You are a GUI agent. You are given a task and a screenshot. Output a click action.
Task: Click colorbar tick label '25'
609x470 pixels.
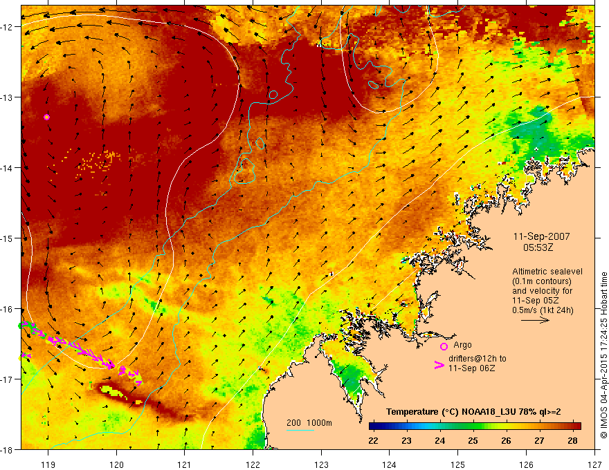(x=473, y=441)
